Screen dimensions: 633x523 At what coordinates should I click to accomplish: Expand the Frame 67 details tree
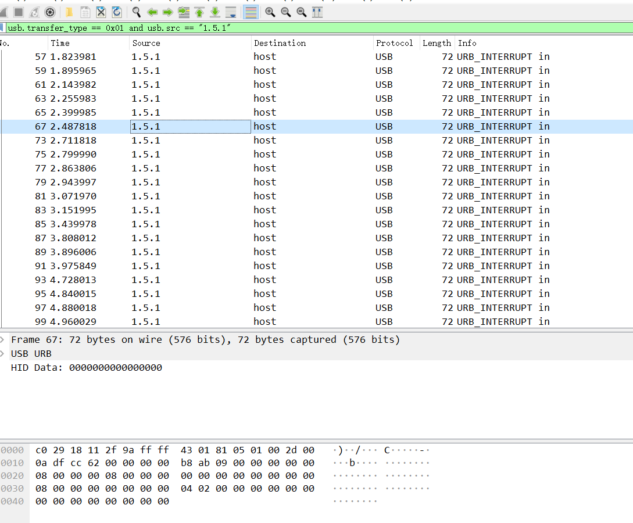tap(3, 339)
